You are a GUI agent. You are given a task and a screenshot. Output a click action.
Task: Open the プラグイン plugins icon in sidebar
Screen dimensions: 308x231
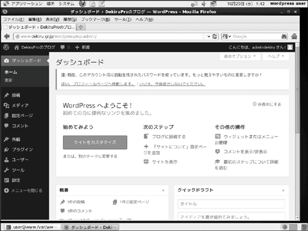click(6, 150)
